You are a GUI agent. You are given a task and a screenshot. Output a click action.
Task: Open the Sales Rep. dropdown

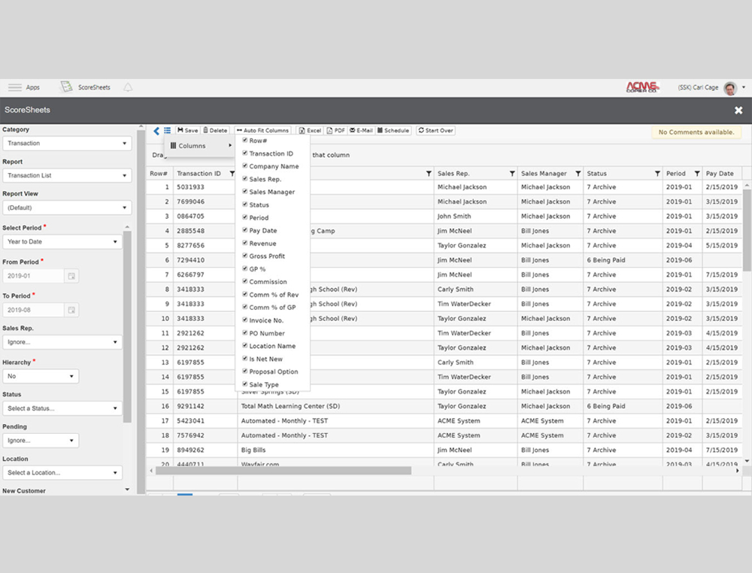pos(62,342)
